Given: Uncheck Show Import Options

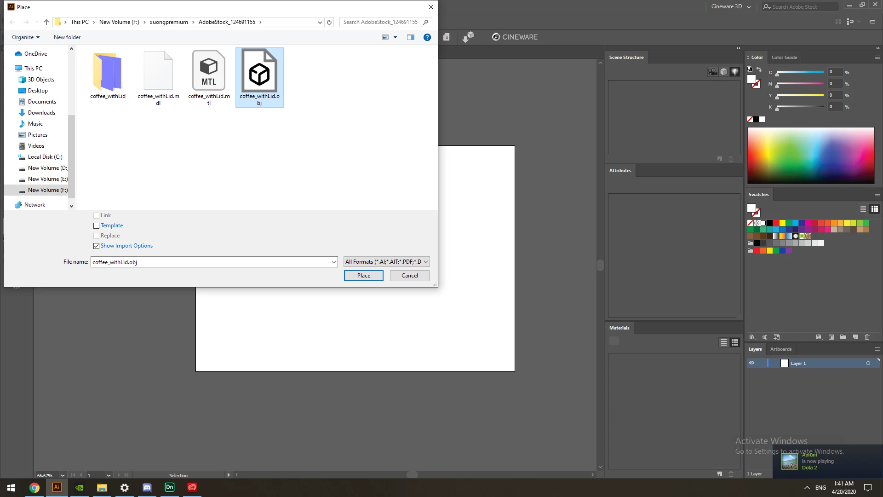Looking at the screenshot, I should tap(96, 246).
